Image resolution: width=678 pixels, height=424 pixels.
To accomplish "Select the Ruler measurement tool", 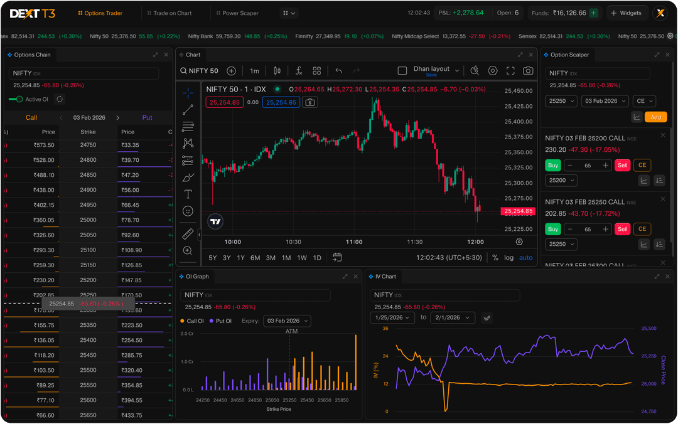I will pos(188,235).
